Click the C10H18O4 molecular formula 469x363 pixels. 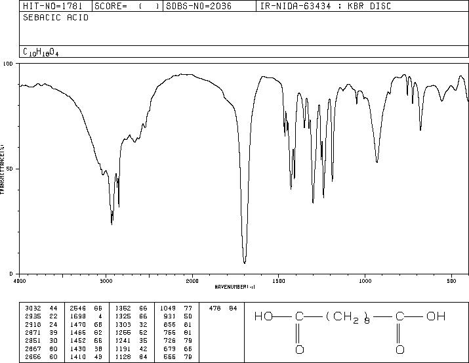41,53
